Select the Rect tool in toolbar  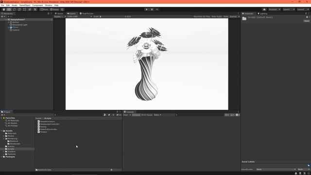coord(25,9)
